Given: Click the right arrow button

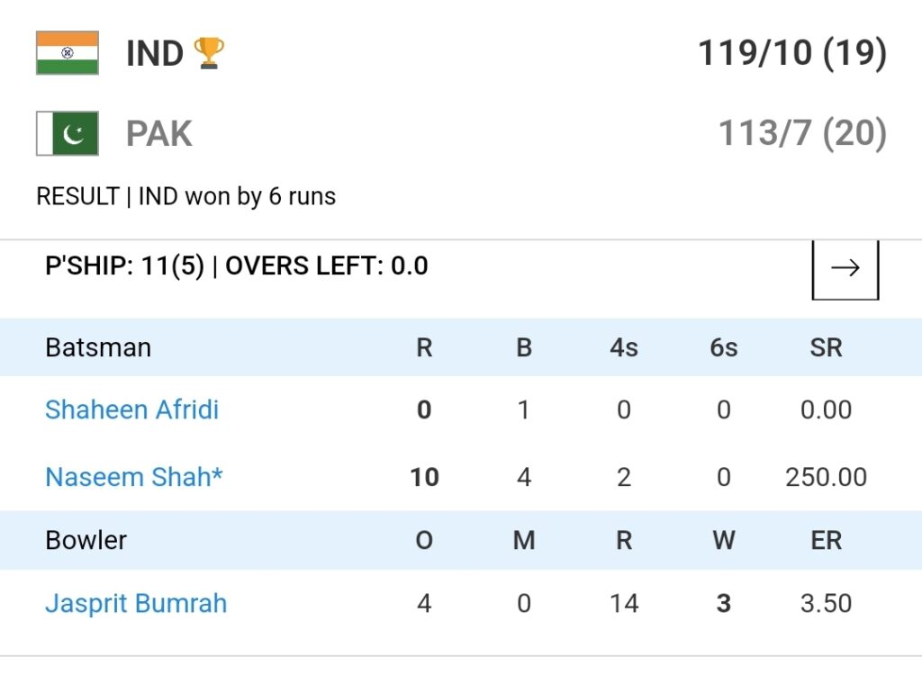Looking at the screenshot, I should (845, 268).
